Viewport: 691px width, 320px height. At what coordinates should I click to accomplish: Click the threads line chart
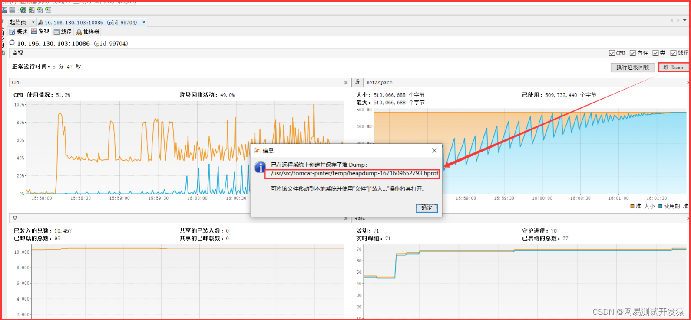(526, 281)
